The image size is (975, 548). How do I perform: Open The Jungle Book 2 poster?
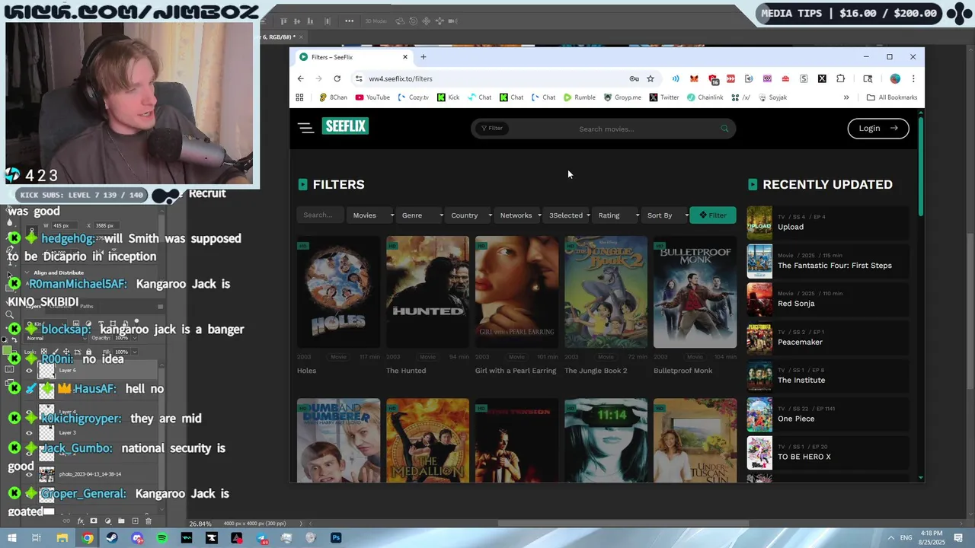pyautogui.click(x=606, y=292)
